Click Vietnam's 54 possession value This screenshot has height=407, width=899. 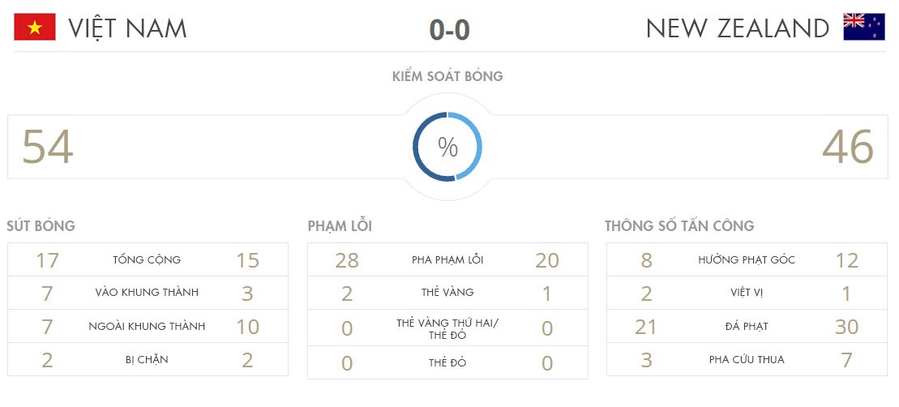click(48, 148)
